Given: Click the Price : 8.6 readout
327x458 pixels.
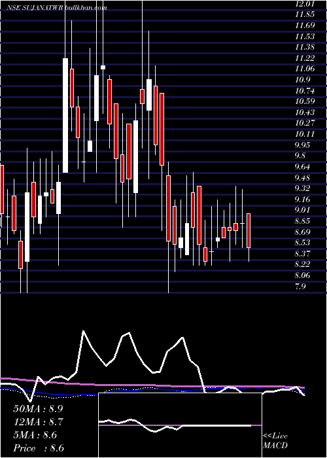Looking at the screenshot, I should click(x=38, y=448).
